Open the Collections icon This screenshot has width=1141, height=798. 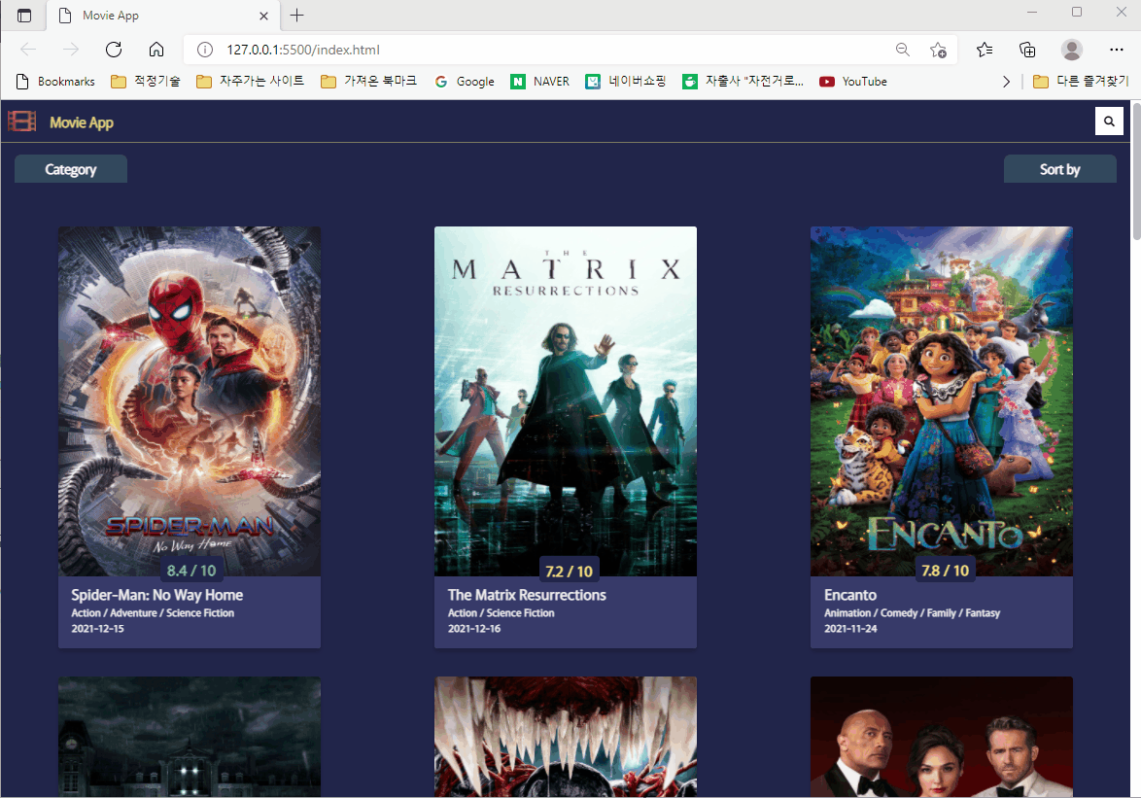pos(1027,50)
